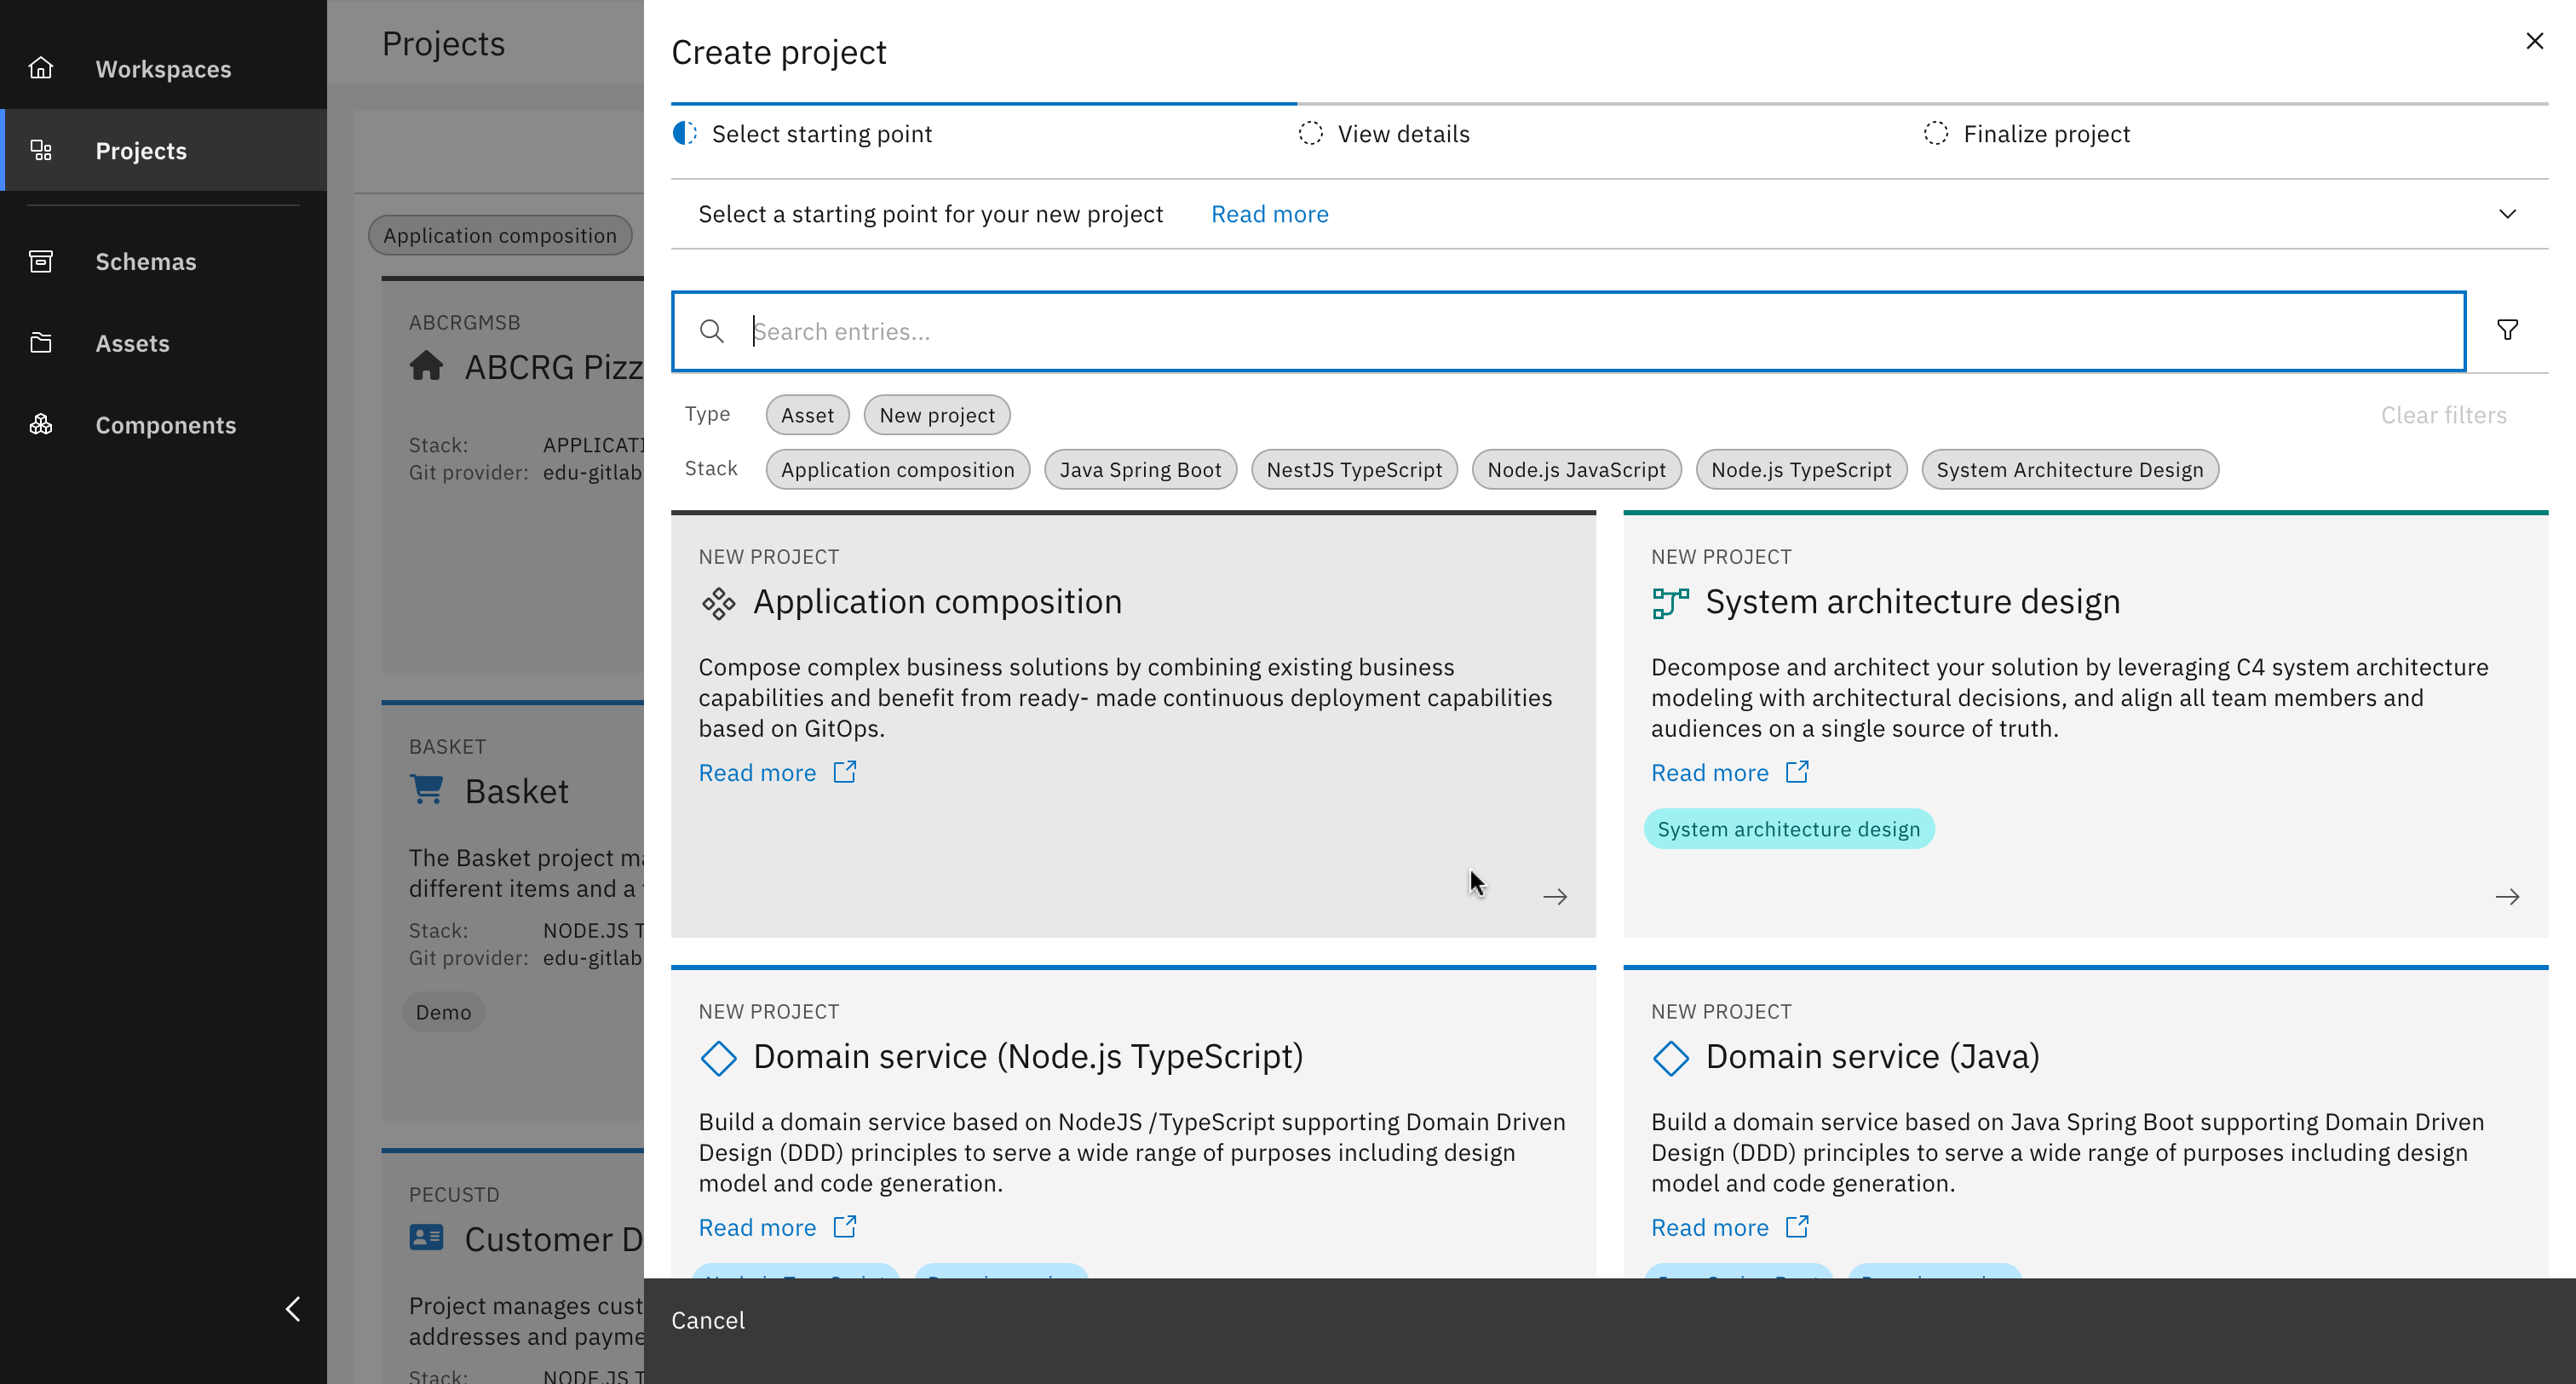Click the Application composition card icon
This screenshot has height=1384, width=2576.
pos(718,602)
